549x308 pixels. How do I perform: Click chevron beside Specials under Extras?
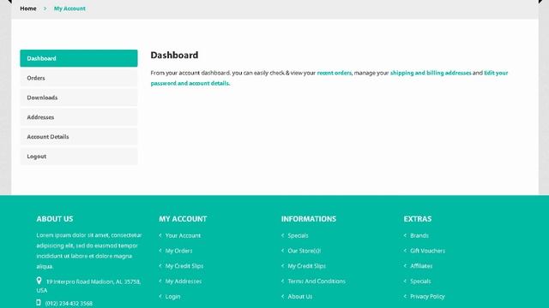tap(405, 281)
